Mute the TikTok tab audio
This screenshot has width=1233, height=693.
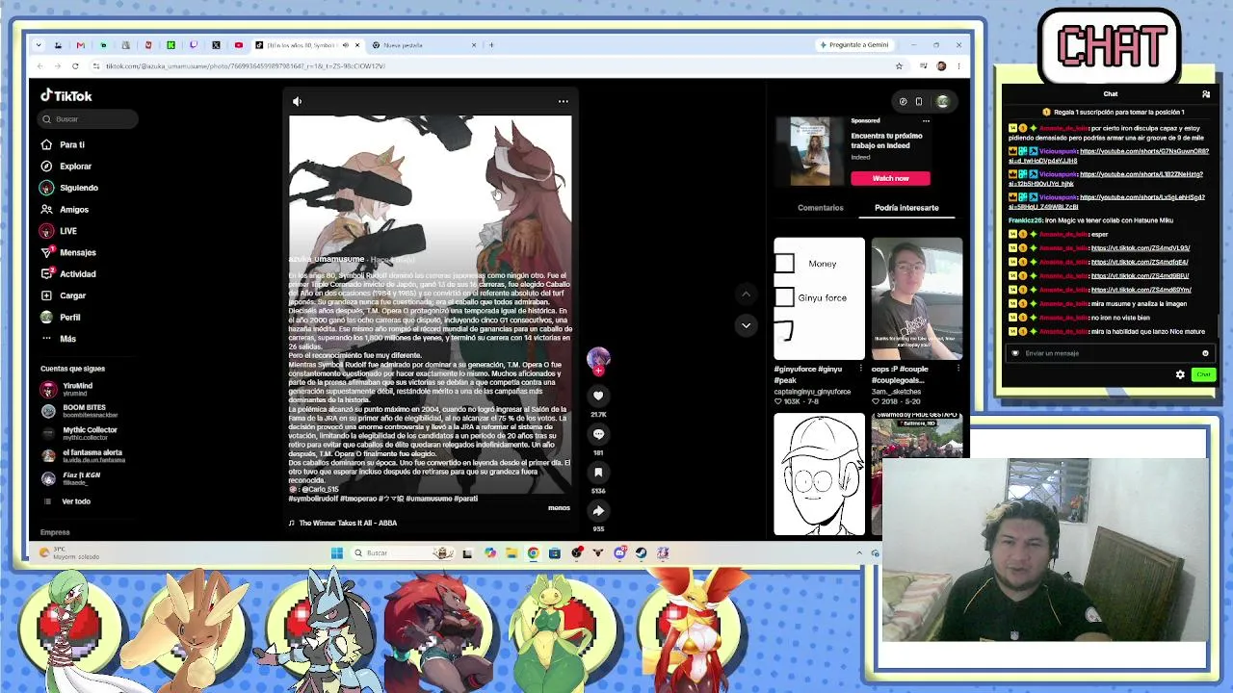(345, 45)
